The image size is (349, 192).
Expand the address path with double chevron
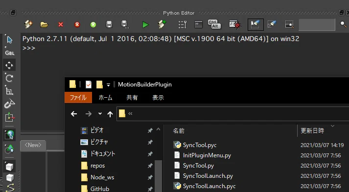[130, 114]
